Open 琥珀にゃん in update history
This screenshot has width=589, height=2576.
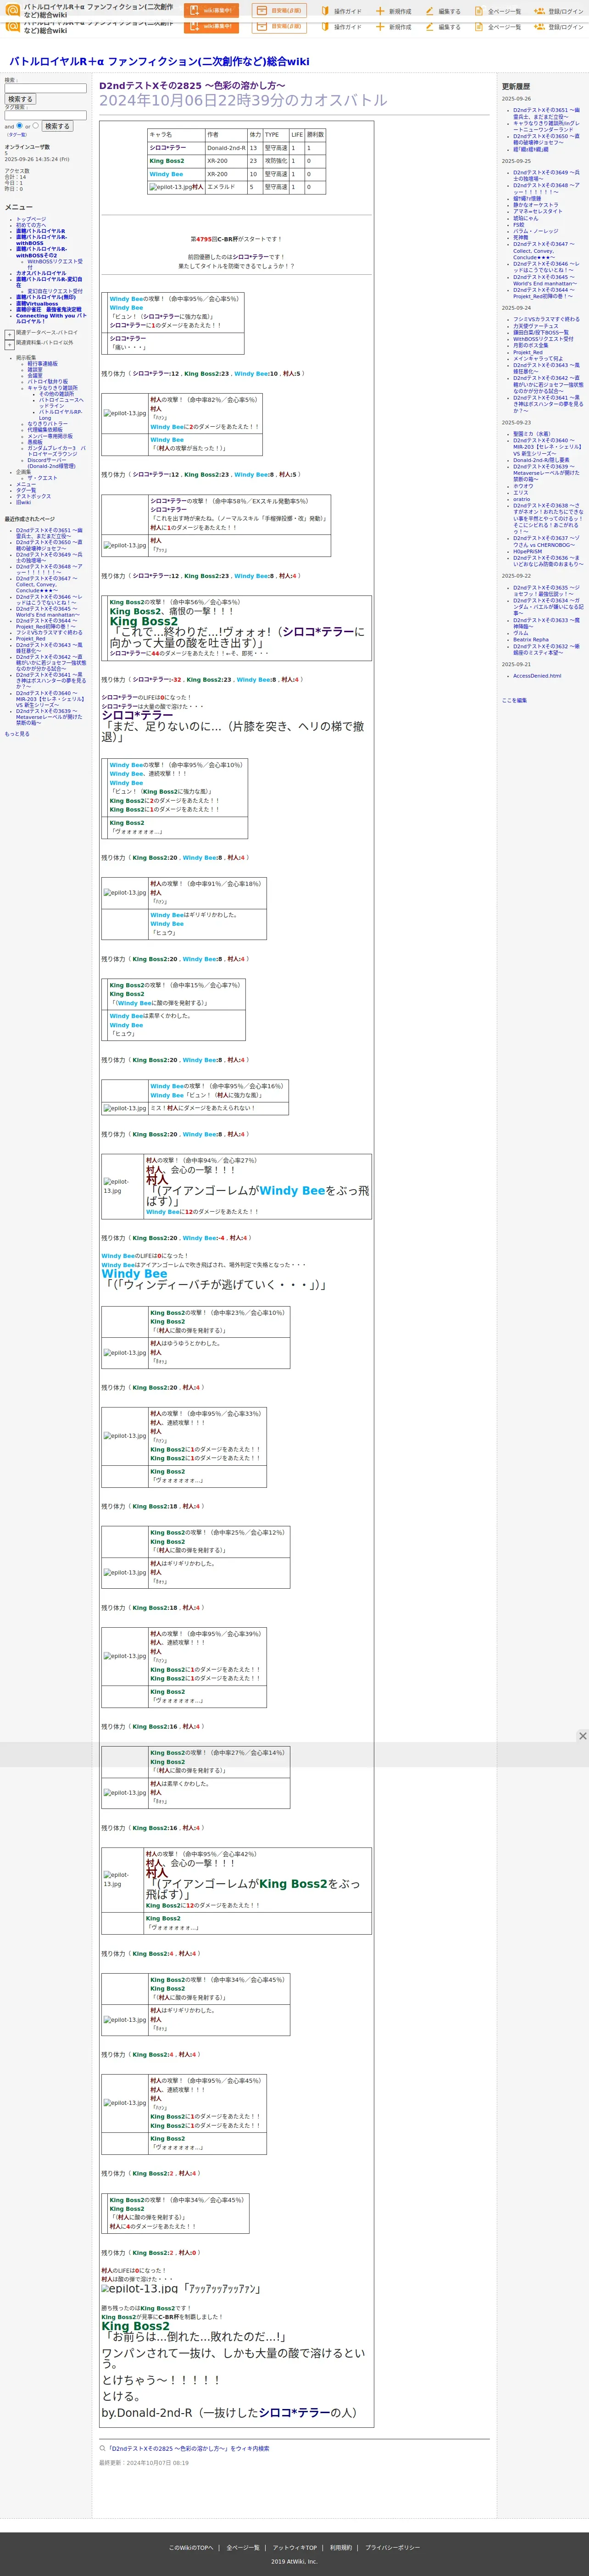[x=526, y=218]
